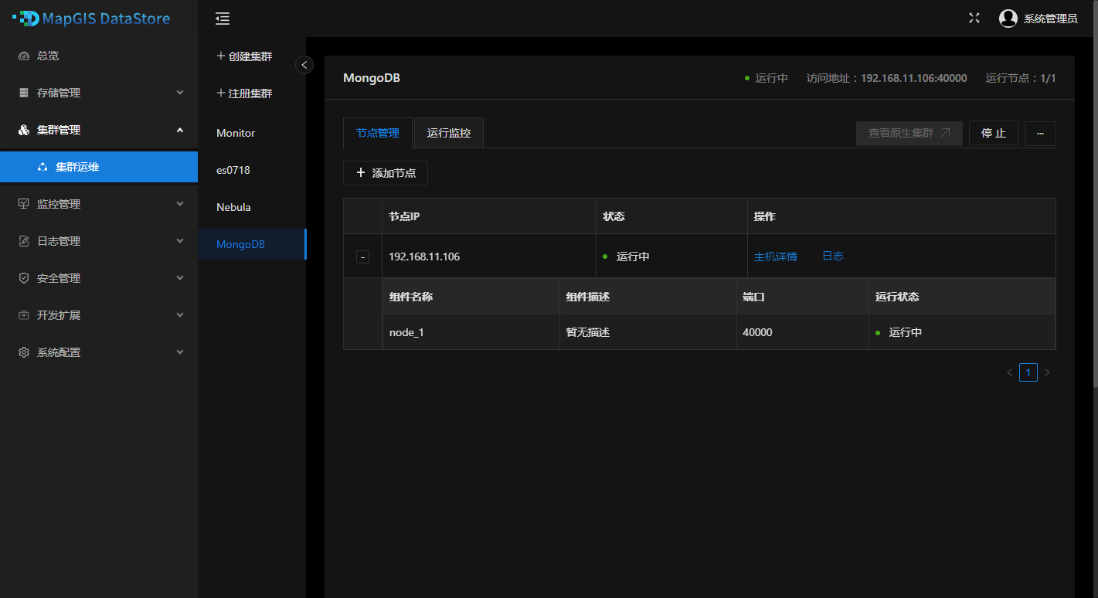
Task: Click the 存储管理 storage icon
Action: [24, 93]
